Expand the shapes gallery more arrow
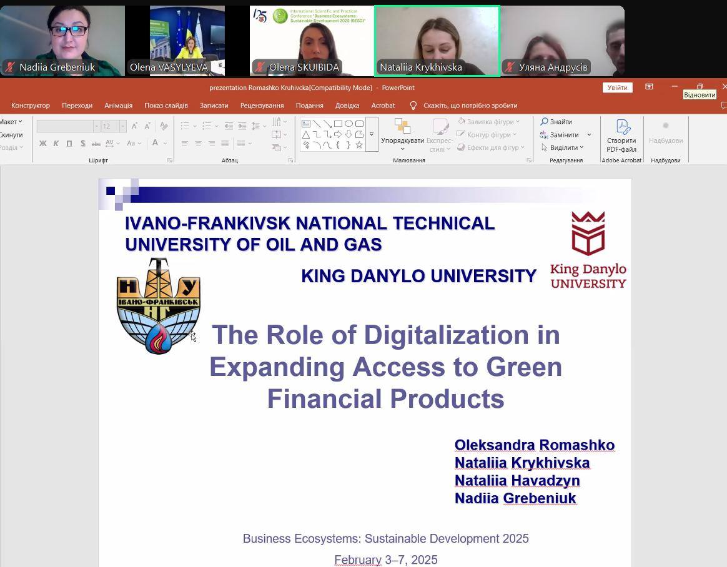Screen dimensions: 727x567 pyautogui.click(x=372, y=134)
